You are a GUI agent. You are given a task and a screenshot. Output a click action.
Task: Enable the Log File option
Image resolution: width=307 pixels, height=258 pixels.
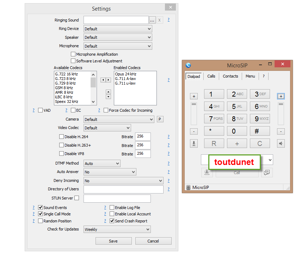(x=111, y=208)
